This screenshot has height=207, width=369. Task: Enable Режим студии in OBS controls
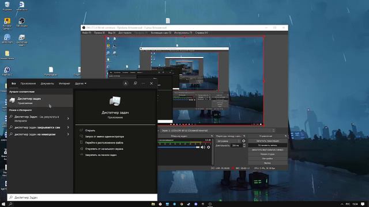pyautogui.click(x=268, y=154)
